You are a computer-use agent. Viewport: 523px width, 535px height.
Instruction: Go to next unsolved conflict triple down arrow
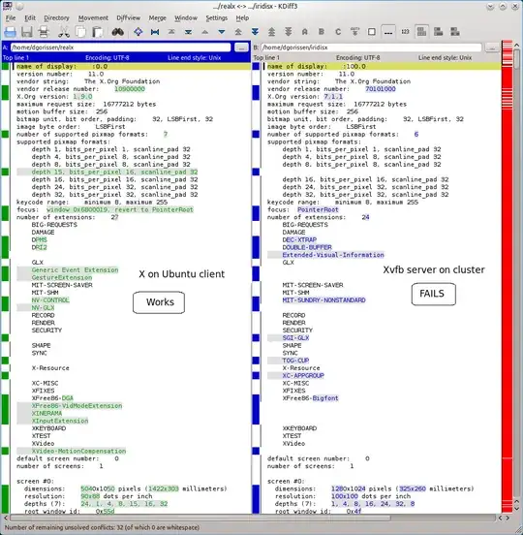(288, 32)
